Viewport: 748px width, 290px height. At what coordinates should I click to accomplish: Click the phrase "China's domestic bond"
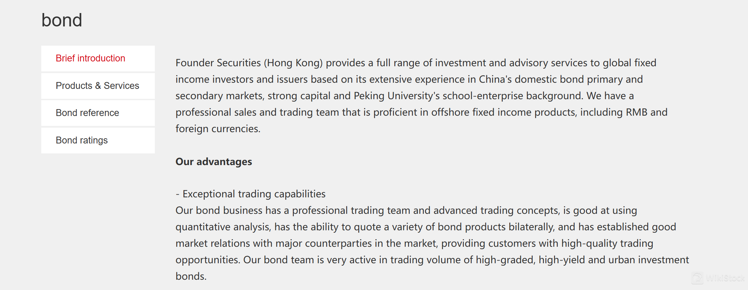pos(532,79)
